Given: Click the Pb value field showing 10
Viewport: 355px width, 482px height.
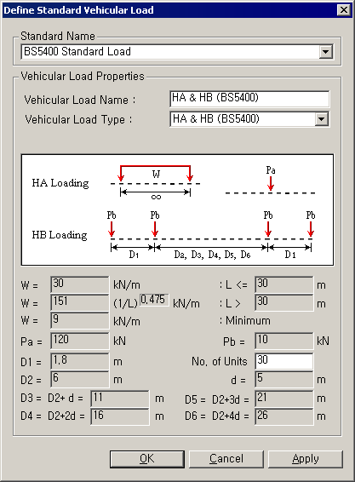Looking at the screenshot, I should coord(284,341).
